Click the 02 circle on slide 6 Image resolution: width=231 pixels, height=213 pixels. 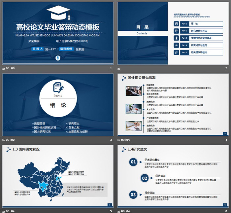click(x=145, y=178)
